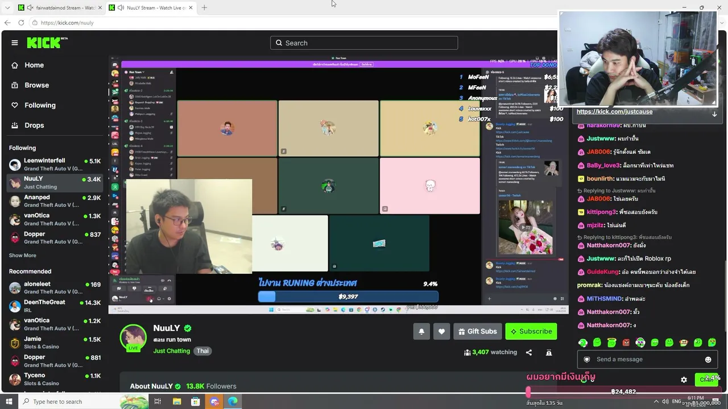Follow NuuLY with the heart button
This screenshot has width=728, height=409.
coord(441,332)
